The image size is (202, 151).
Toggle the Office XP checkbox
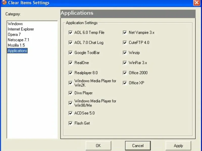pyautogui.click(x=125, y=83)
